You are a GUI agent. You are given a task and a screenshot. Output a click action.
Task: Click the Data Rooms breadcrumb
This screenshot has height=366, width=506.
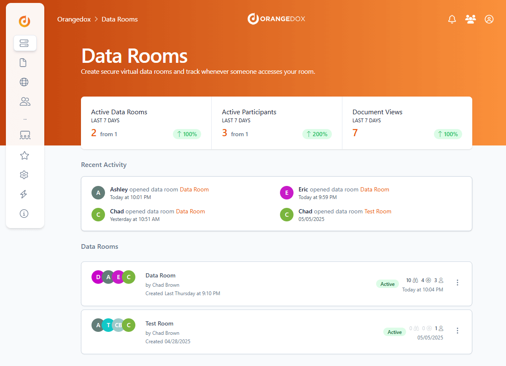120,19
